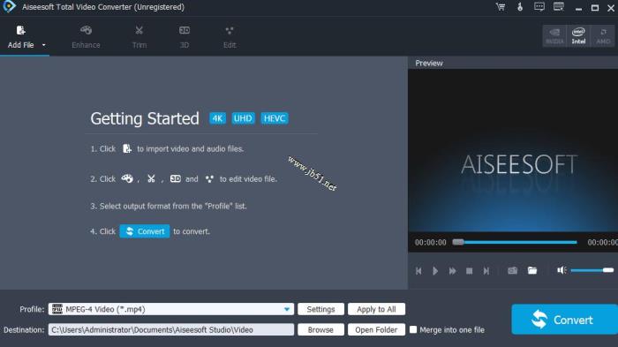Click the 4K badge
The image size is (618, 347).
pos(217,118)
